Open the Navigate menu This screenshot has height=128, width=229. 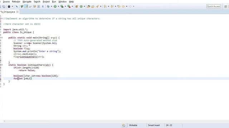(27, 1)
